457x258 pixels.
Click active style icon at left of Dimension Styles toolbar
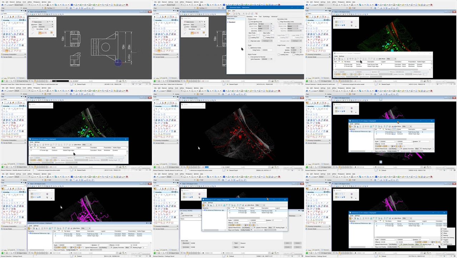(228, 14)
